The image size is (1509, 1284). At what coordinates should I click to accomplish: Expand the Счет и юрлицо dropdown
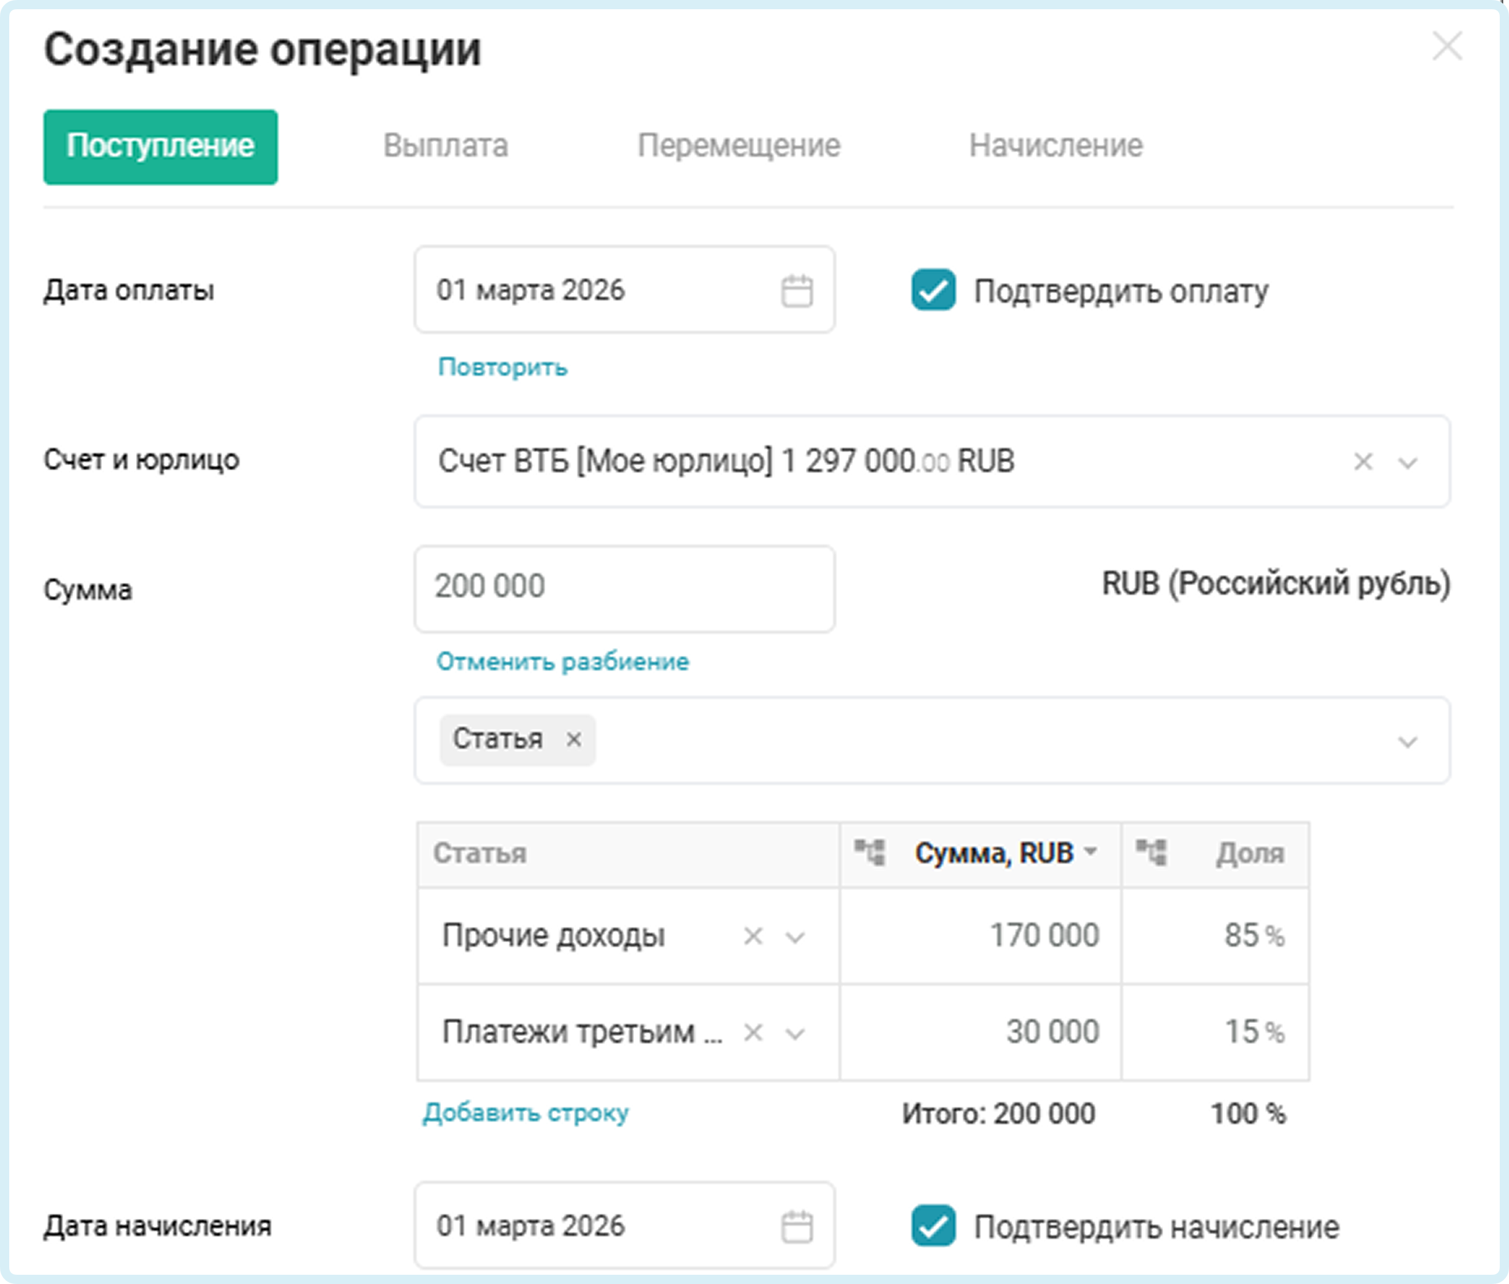click(1408, 462)
